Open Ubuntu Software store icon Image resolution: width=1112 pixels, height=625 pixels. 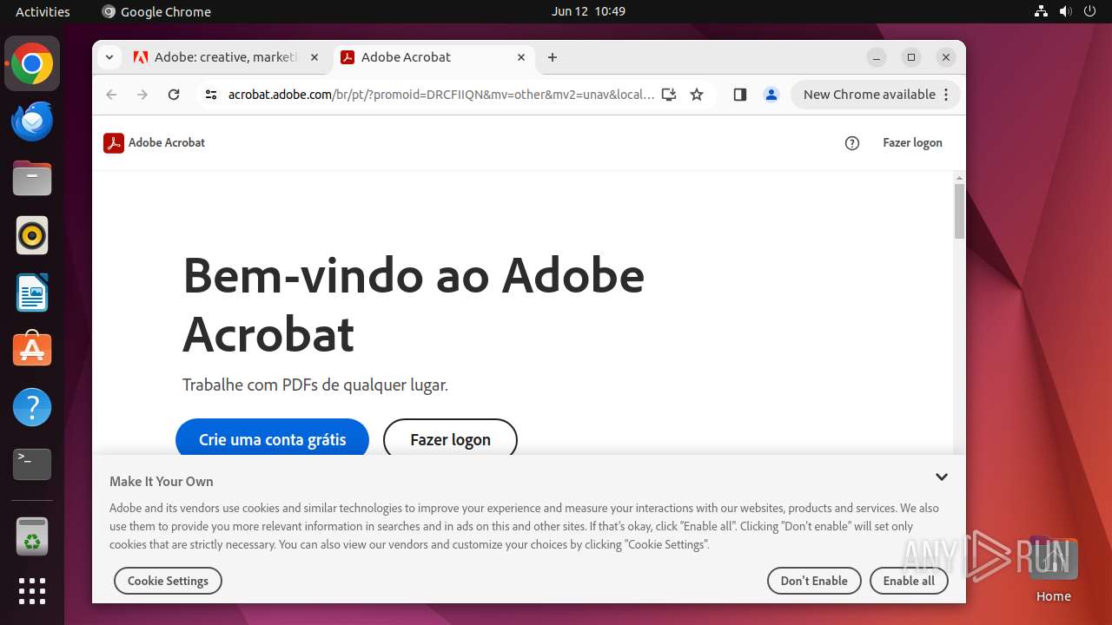[x=32, y=349]
